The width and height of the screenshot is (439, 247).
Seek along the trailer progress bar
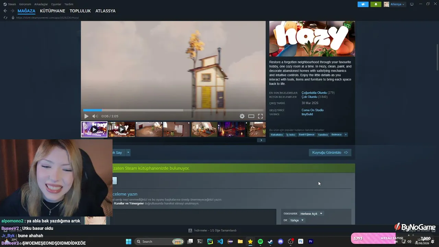173,110
